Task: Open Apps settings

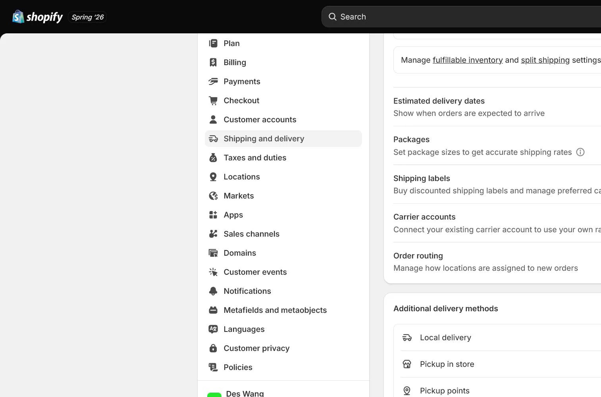Action: pyautogui.click(x=283, y=215)
